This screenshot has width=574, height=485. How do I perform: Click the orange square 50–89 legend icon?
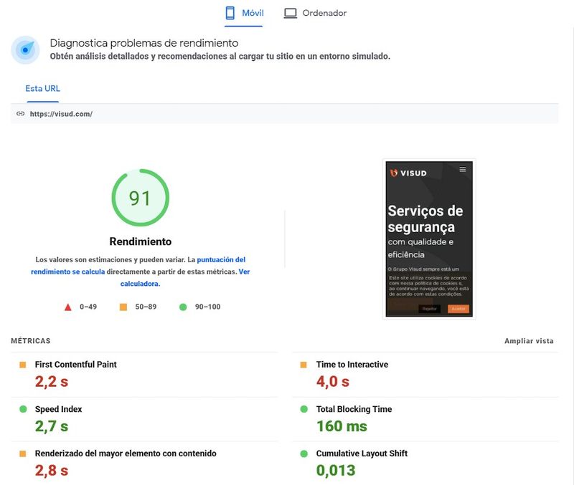click(123, 307)
